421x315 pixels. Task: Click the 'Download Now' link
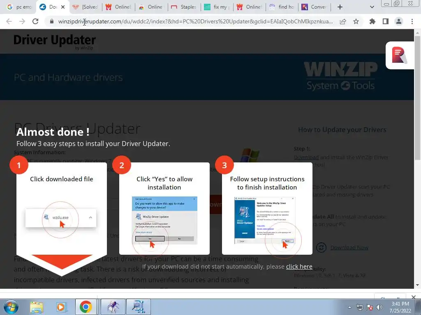pos(349,247)
